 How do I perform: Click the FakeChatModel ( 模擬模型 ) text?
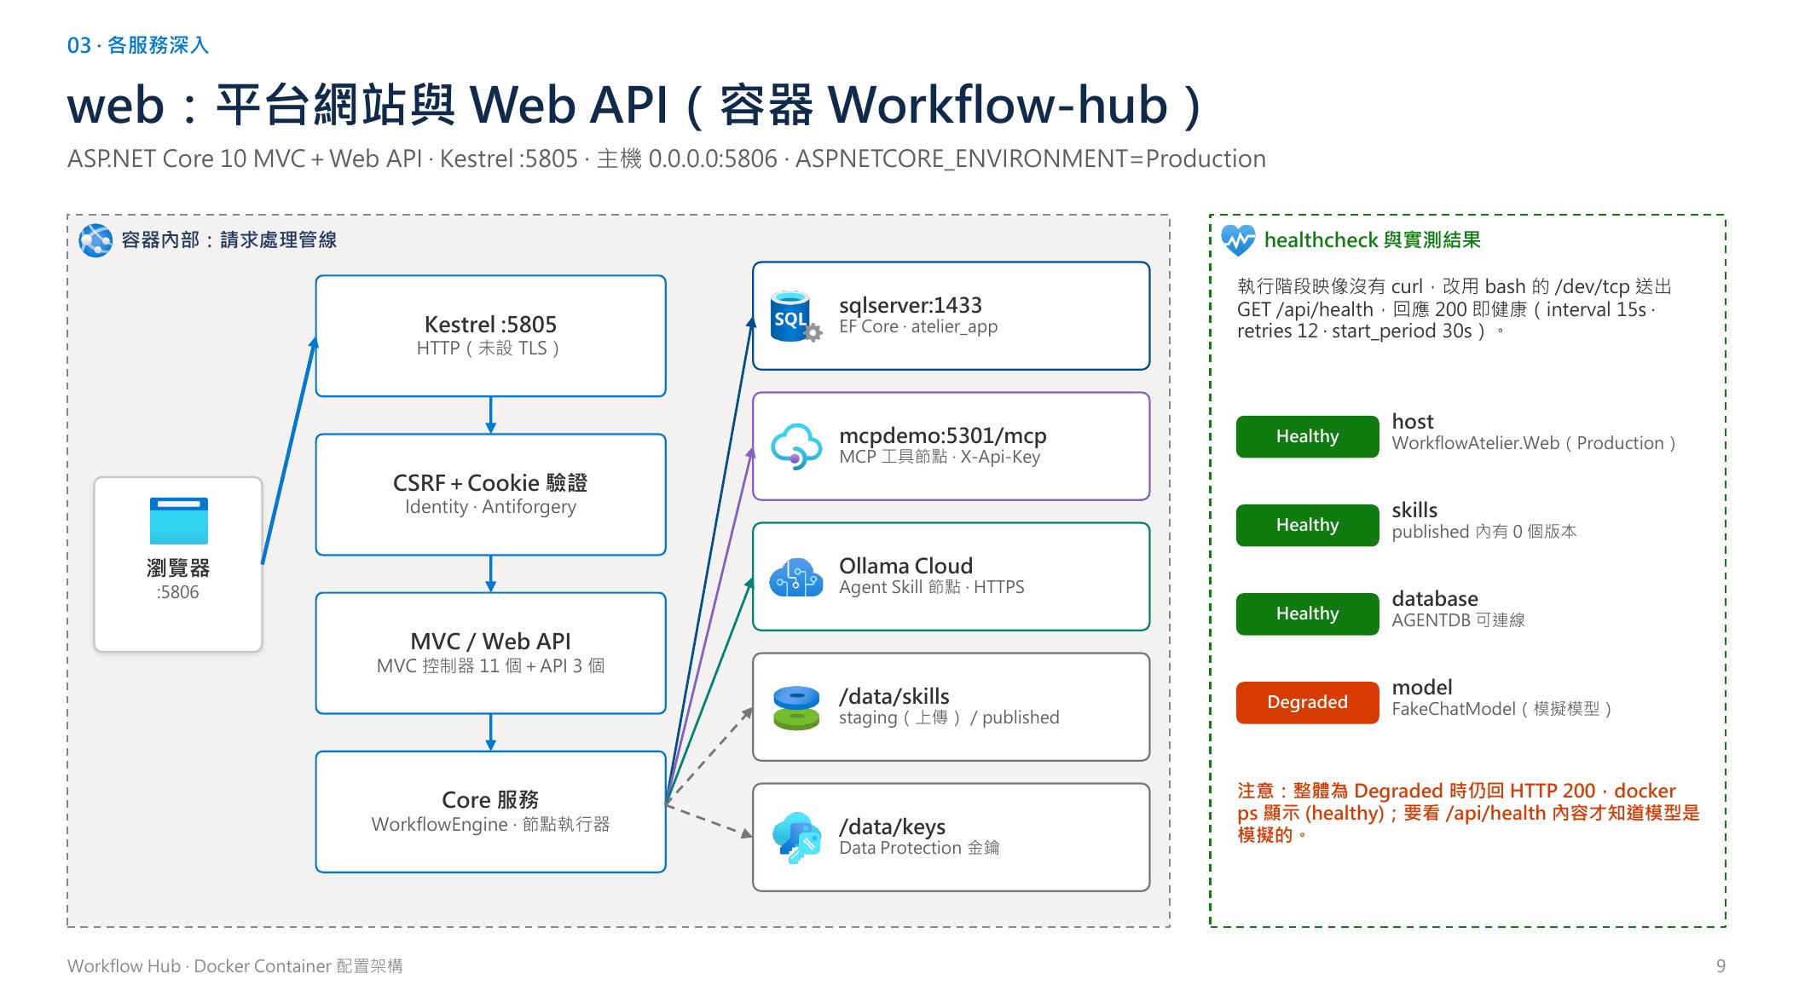(x=1501, y=709)
